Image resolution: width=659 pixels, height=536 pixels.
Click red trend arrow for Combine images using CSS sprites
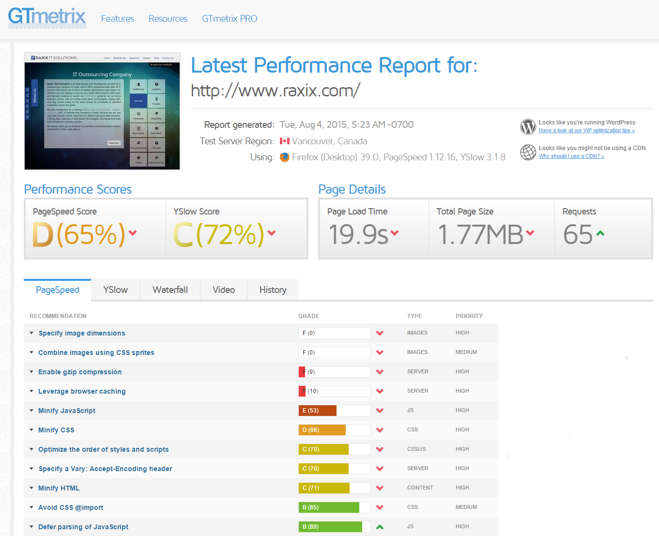[380, 352]
